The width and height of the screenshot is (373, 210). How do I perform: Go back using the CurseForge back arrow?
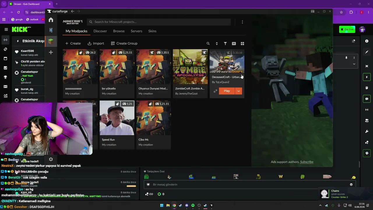[x=73, y=11]
